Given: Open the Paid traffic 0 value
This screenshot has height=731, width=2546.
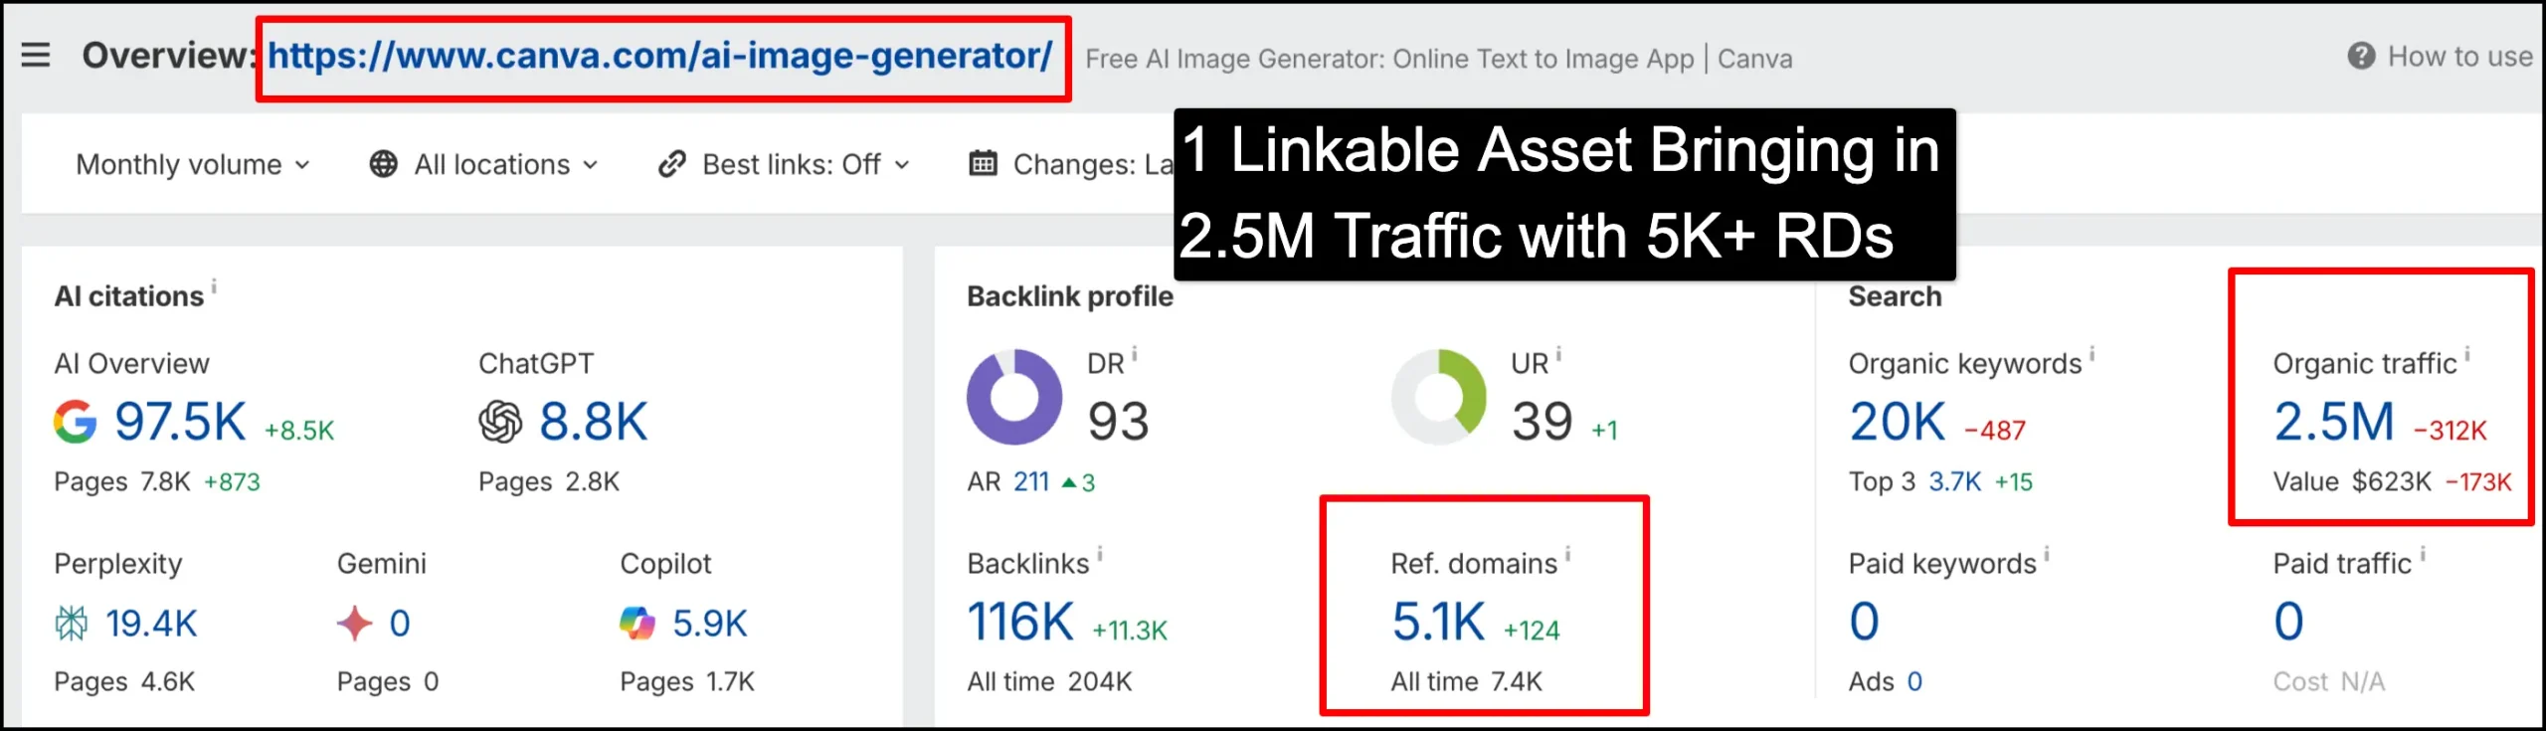Looking at the screenshot, I should tap(2288, 622).
